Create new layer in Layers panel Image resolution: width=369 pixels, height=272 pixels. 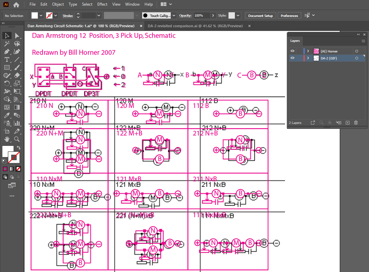click(348, 123)
